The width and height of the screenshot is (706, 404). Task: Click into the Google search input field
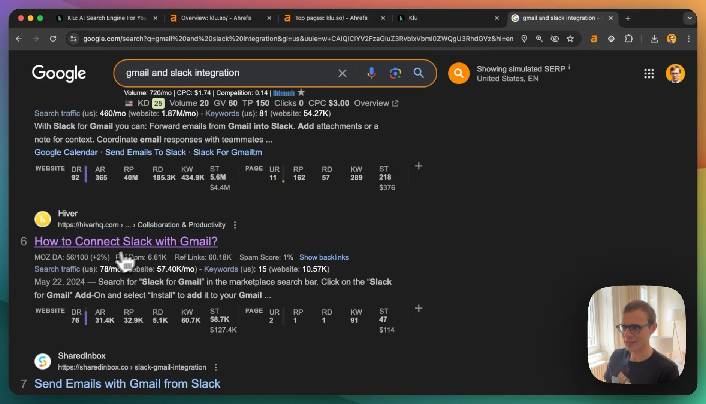(229, 73)
